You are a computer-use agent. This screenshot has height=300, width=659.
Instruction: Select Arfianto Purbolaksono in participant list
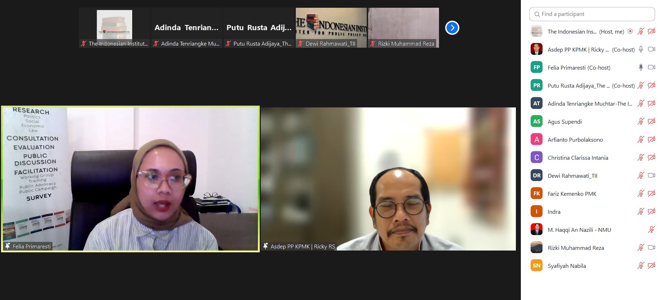click(x=575, y=140)
